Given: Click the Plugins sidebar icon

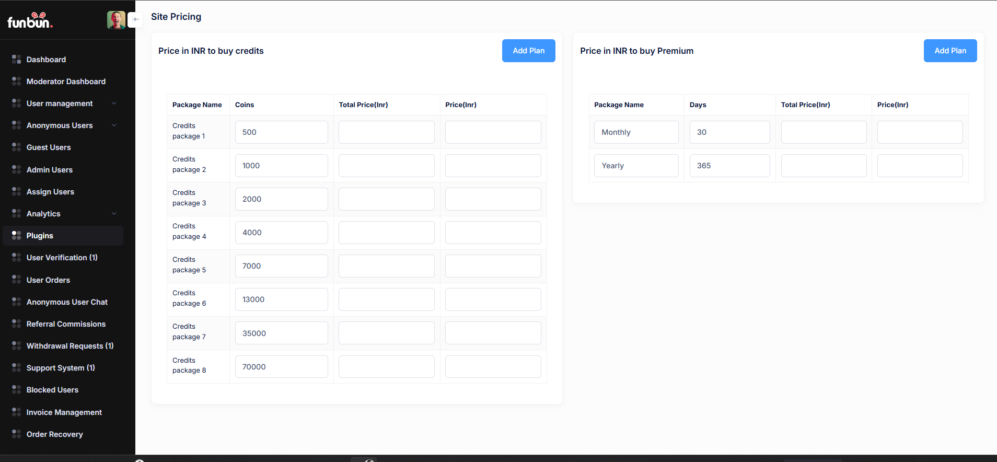Looking at the screenshot, I should tap(16, 236).
